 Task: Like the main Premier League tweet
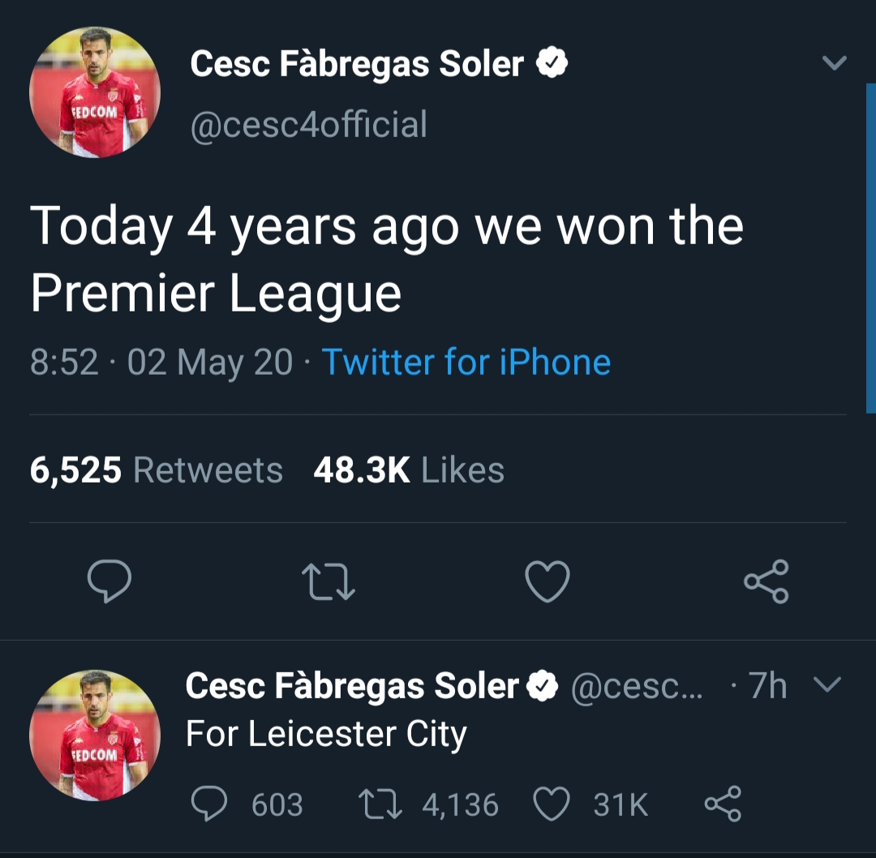[x=547, y=581]
